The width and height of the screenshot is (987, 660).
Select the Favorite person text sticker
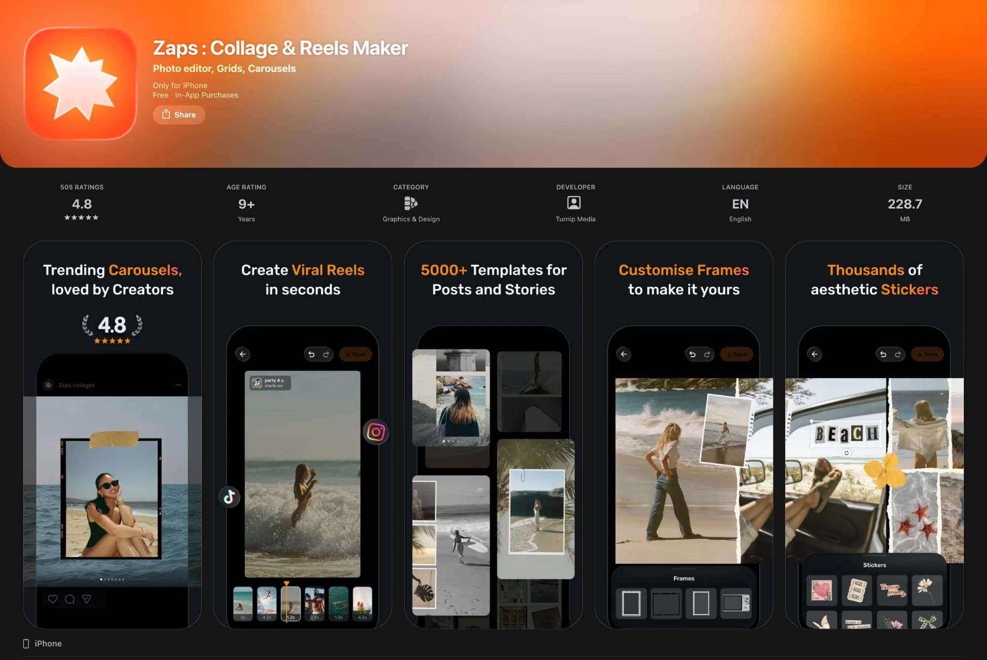tap(892, 591)
